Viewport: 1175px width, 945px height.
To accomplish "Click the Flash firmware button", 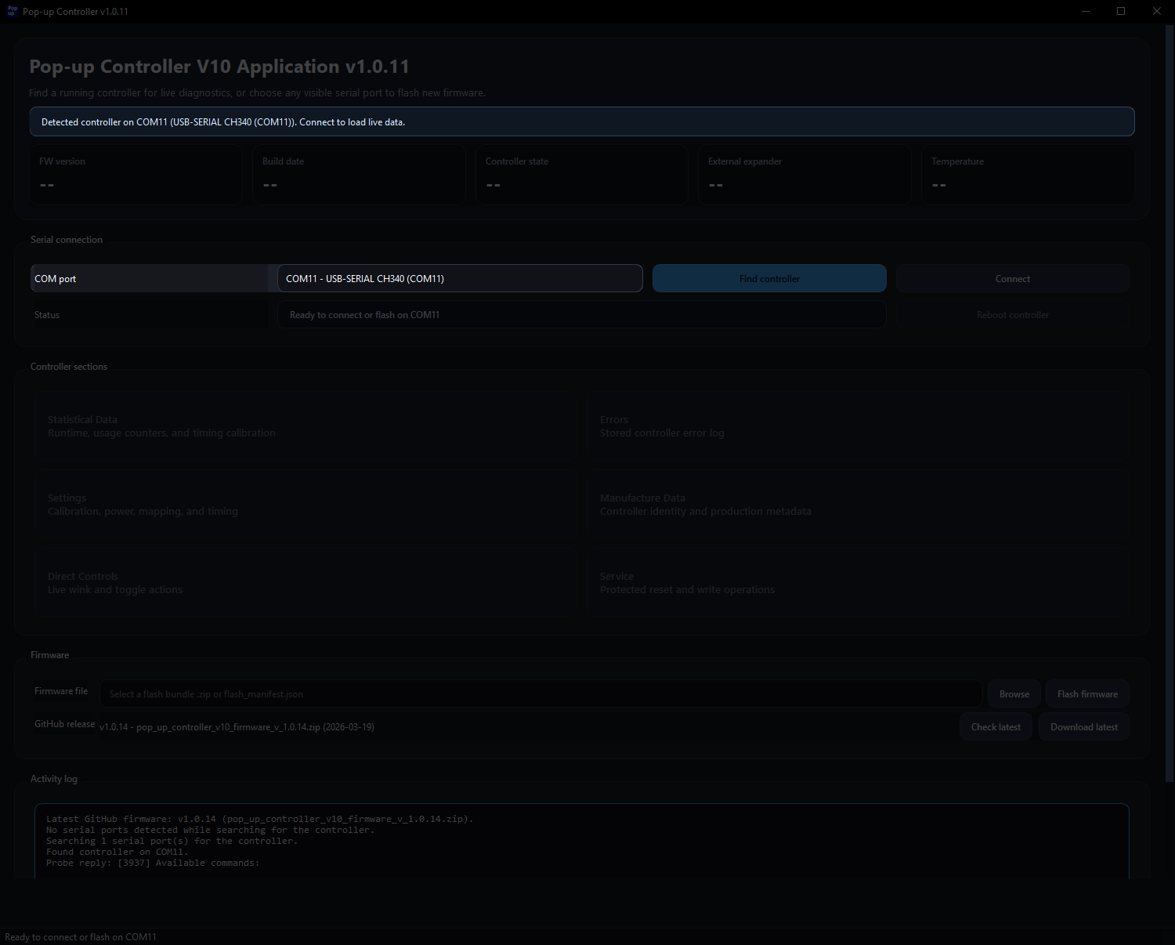I will coord(1087,693).
